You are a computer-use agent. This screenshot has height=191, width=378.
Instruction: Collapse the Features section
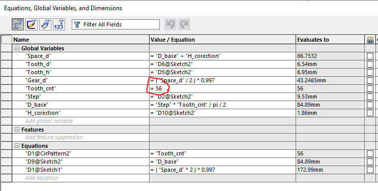[x=17, y=130]
